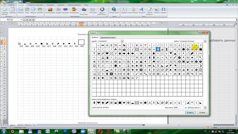
Task: Open Opera browser from the taskbar
Action: click(100, 131)
